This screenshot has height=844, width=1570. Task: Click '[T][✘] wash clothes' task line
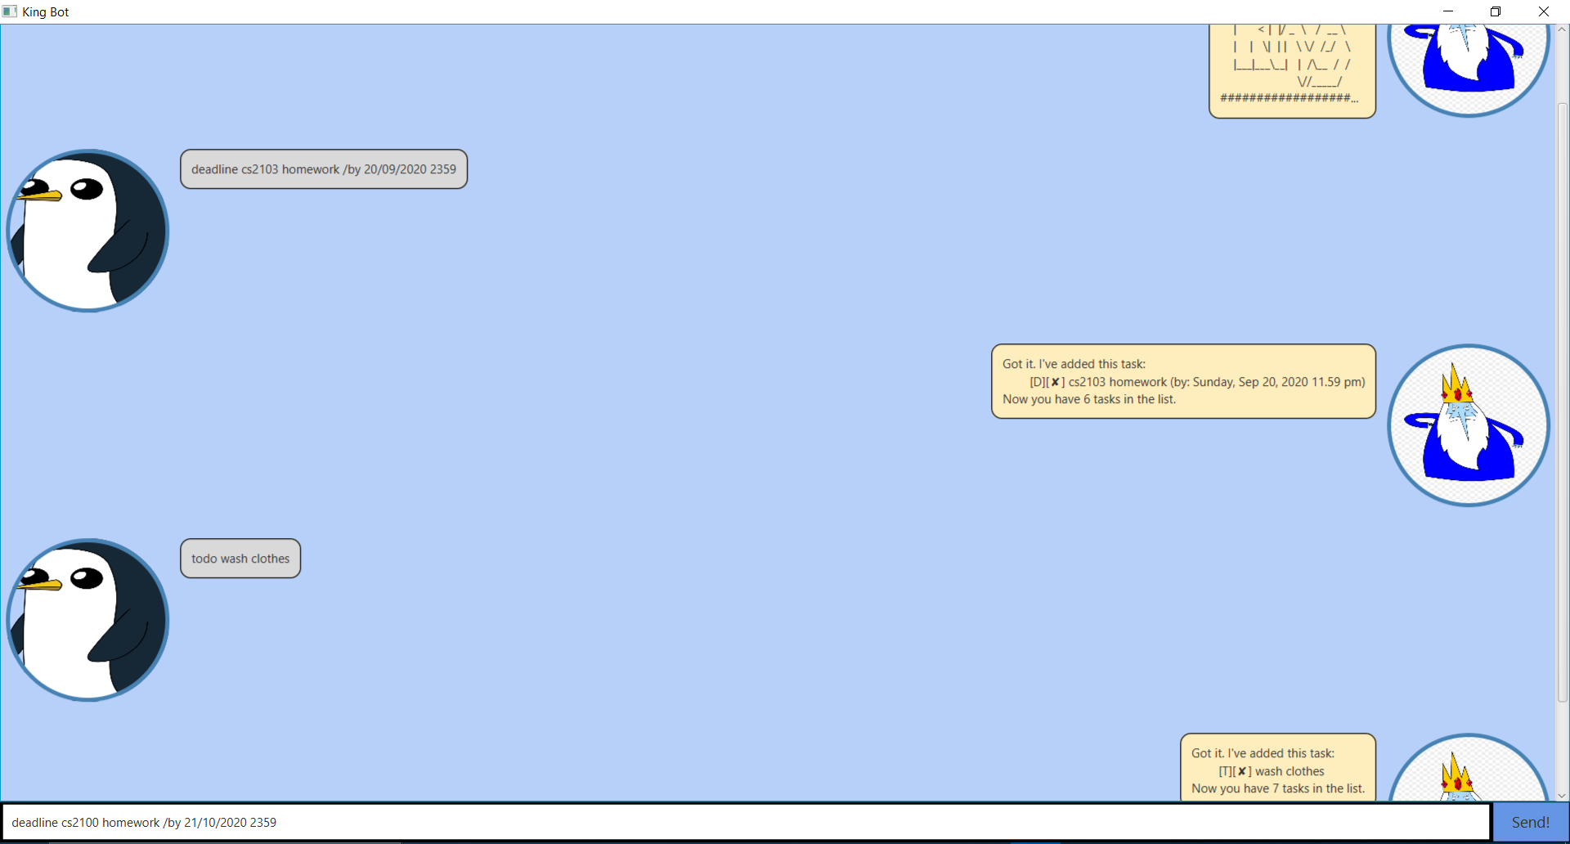click(1272, 771)
